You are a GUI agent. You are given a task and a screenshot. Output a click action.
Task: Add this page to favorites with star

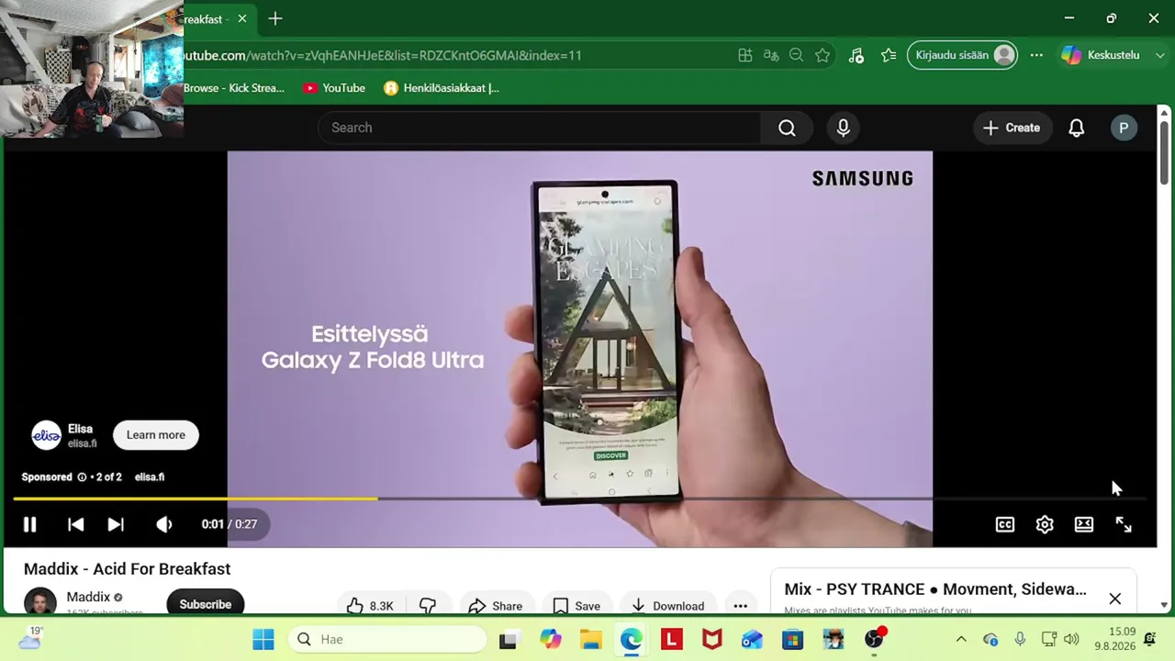point(822,55)
